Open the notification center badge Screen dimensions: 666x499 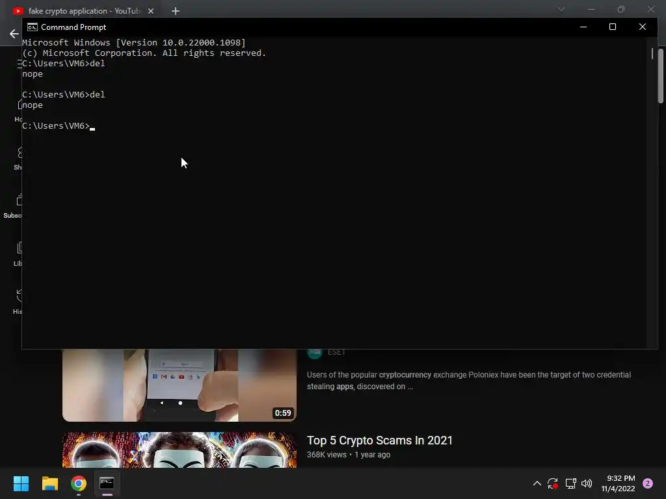(648, 483)
